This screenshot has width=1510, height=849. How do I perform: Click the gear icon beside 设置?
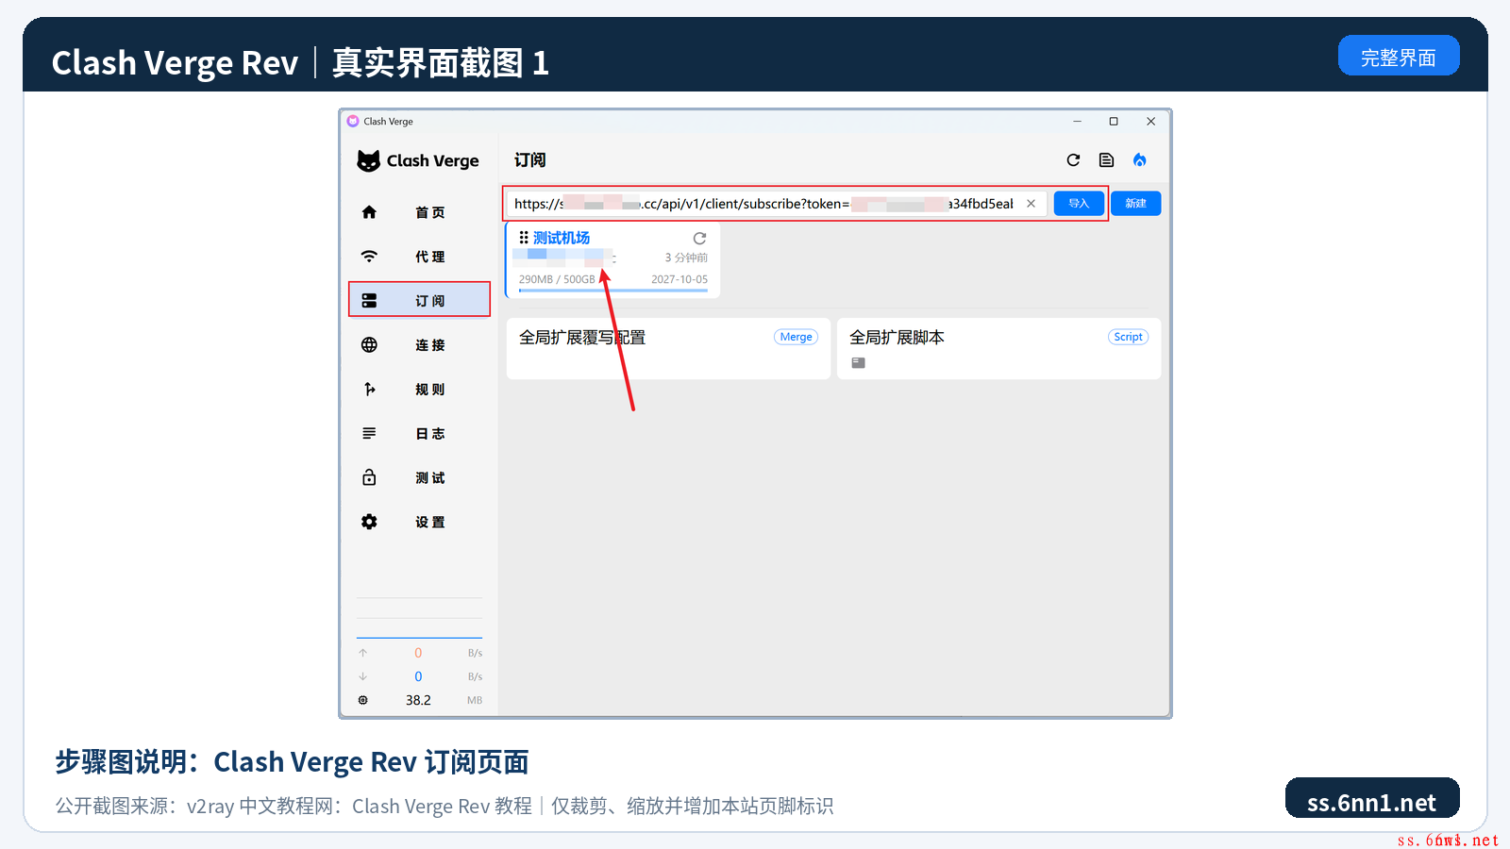(x=369, y=522)
